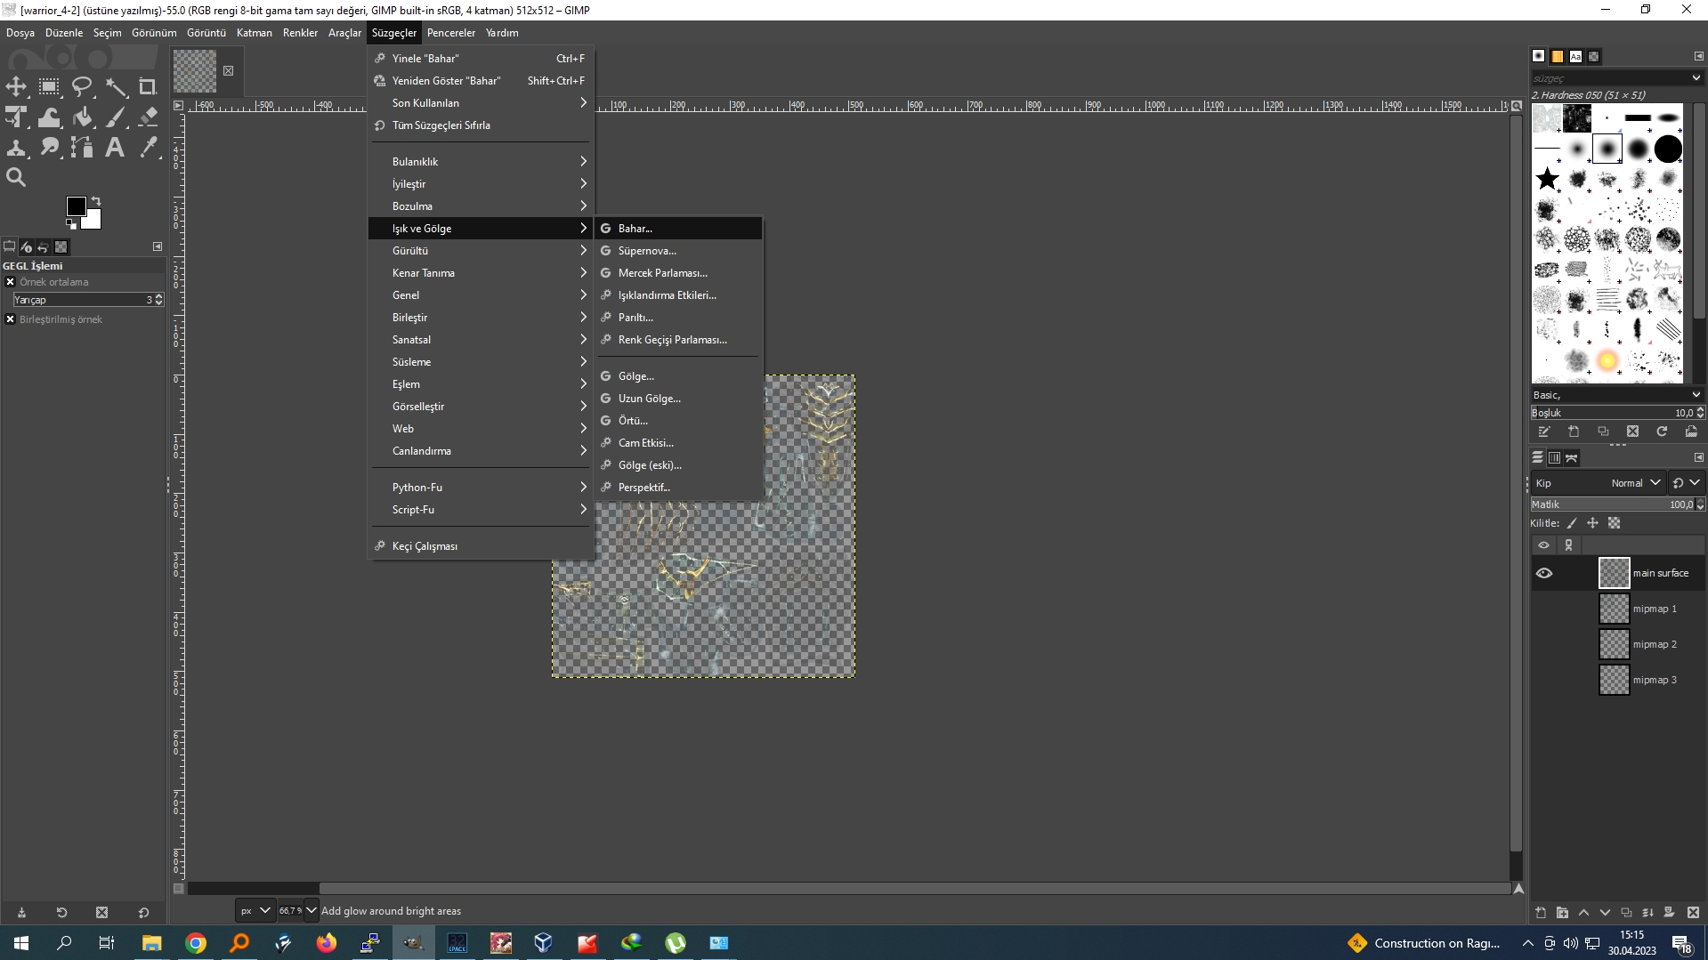Screen dimensions: 1708x960
Task: Select the Rectangle Select tool
Action: point(49,86)
